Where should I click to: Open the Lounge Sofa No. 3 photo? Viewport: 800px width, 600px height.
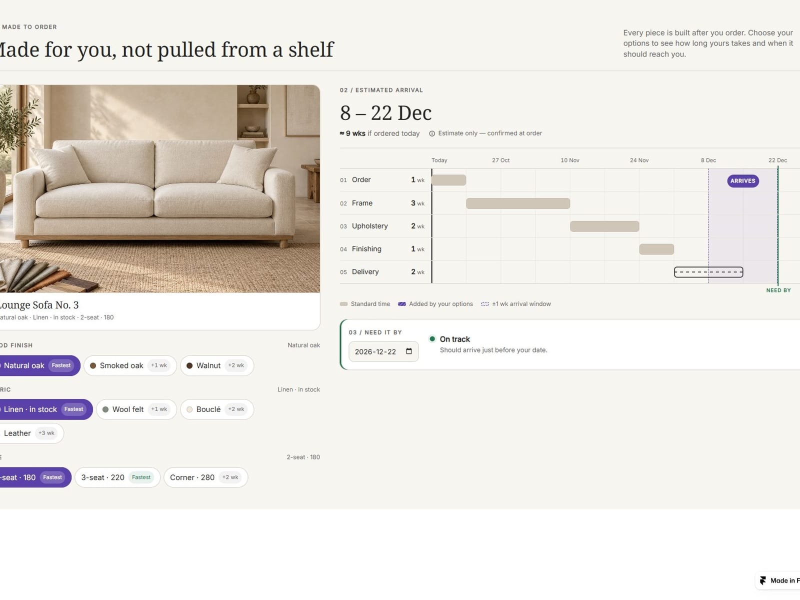pos(159,188)
